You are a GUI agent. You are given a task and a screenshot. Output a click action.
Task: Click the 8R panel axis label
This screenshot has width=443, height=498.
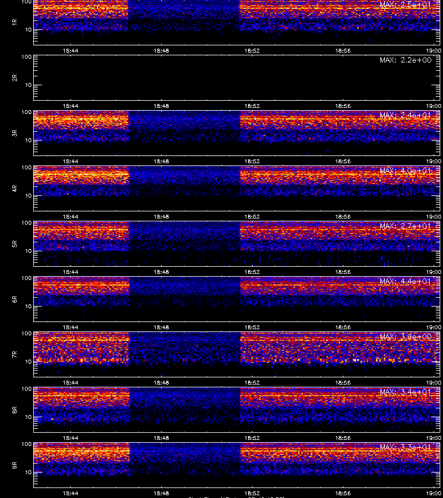(x=14, y=409)
